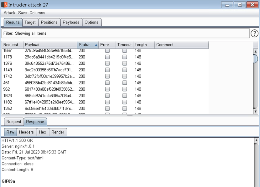This screenshot has width=260, height=187.
Task: Open the Columns menu
Action: tap(37, 13)
